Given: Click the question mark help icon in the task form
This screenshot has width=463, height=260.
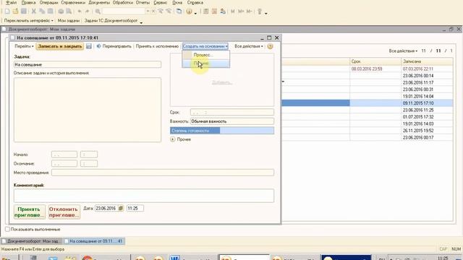Looking at the screenshot, I should pos(270,46).
